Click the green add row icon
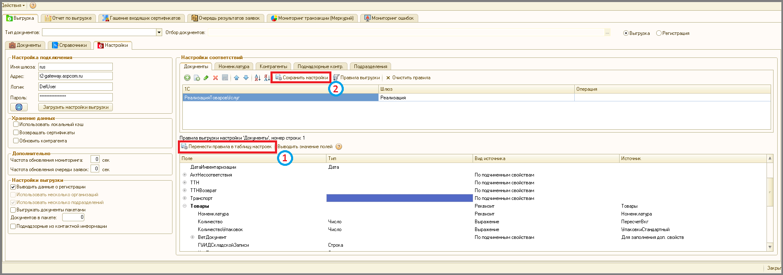Viewport: 783px width, 275px height. [187, 78]
